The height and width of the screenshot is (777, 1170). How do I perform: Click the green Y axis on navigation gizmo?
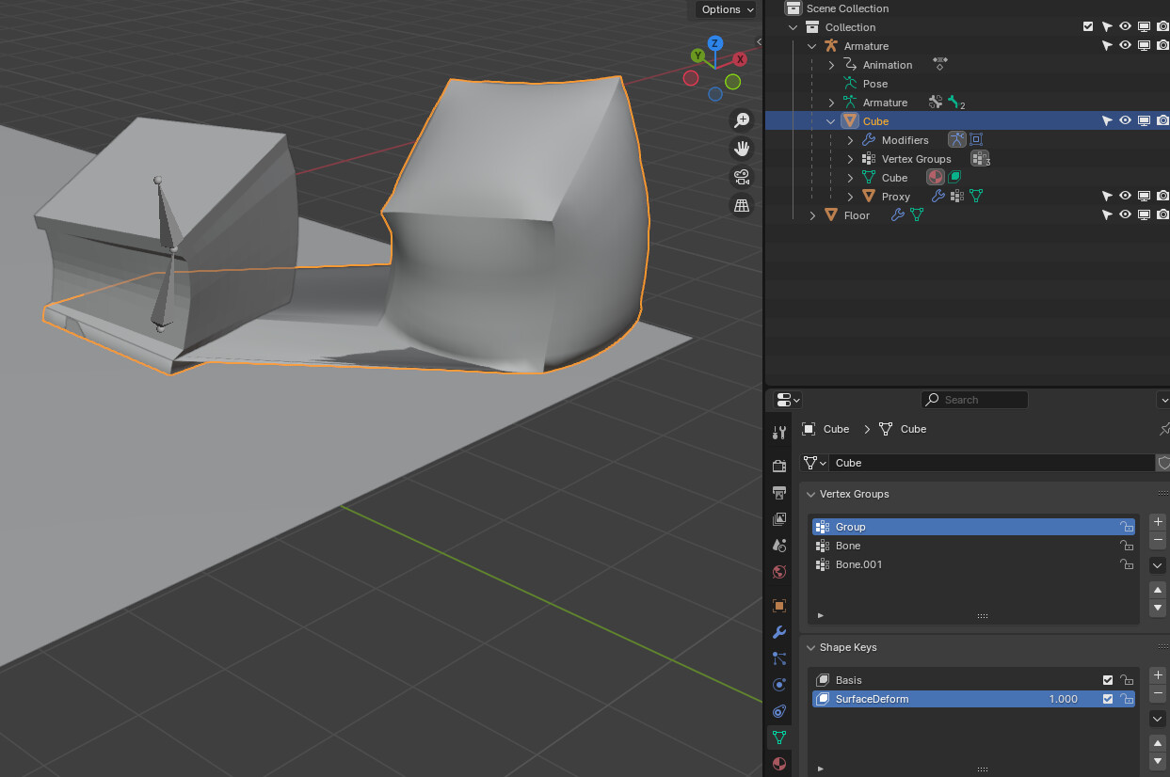click(x=697, y=55)
